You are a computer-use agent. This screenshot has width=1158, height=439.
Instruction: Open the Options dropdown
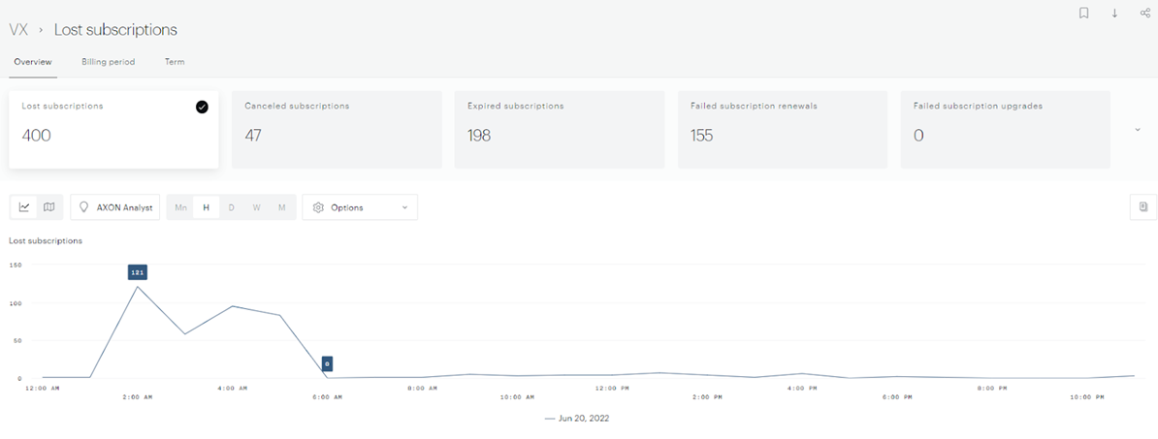pyautogui.click(x=360, y=207)
